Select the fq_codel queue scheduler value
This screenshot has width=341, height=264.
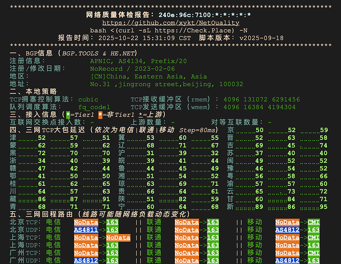pyautogui.click(x=94, y=107)
